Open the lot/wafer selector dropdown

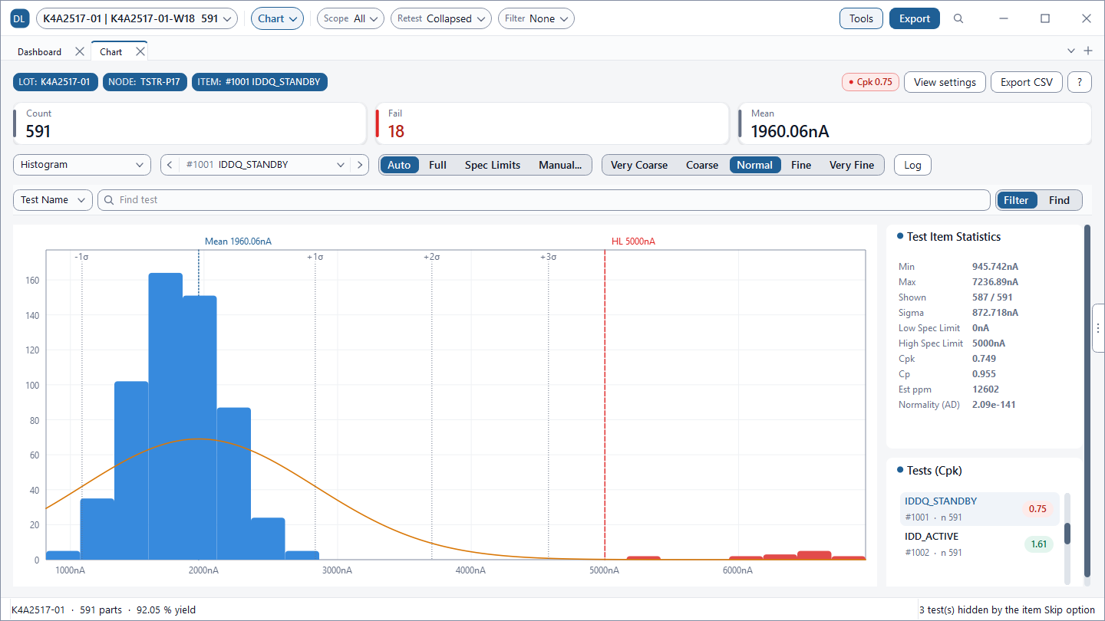[137, 19]
